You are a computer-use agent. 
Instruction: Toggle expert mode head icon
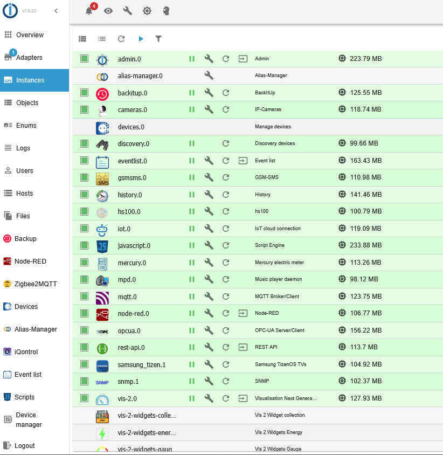pos(166,11)
